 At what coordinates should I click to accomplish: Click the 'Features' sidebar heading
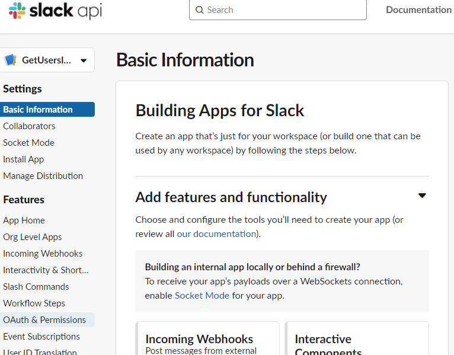click(24, 200)
